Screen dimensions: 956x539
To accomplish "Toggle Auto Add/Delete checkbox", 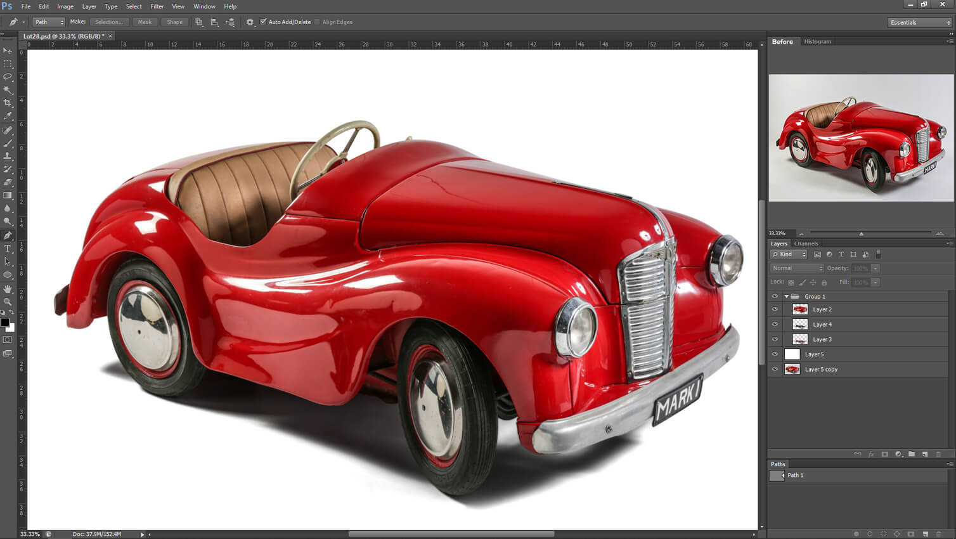I will tap(264, 22).
